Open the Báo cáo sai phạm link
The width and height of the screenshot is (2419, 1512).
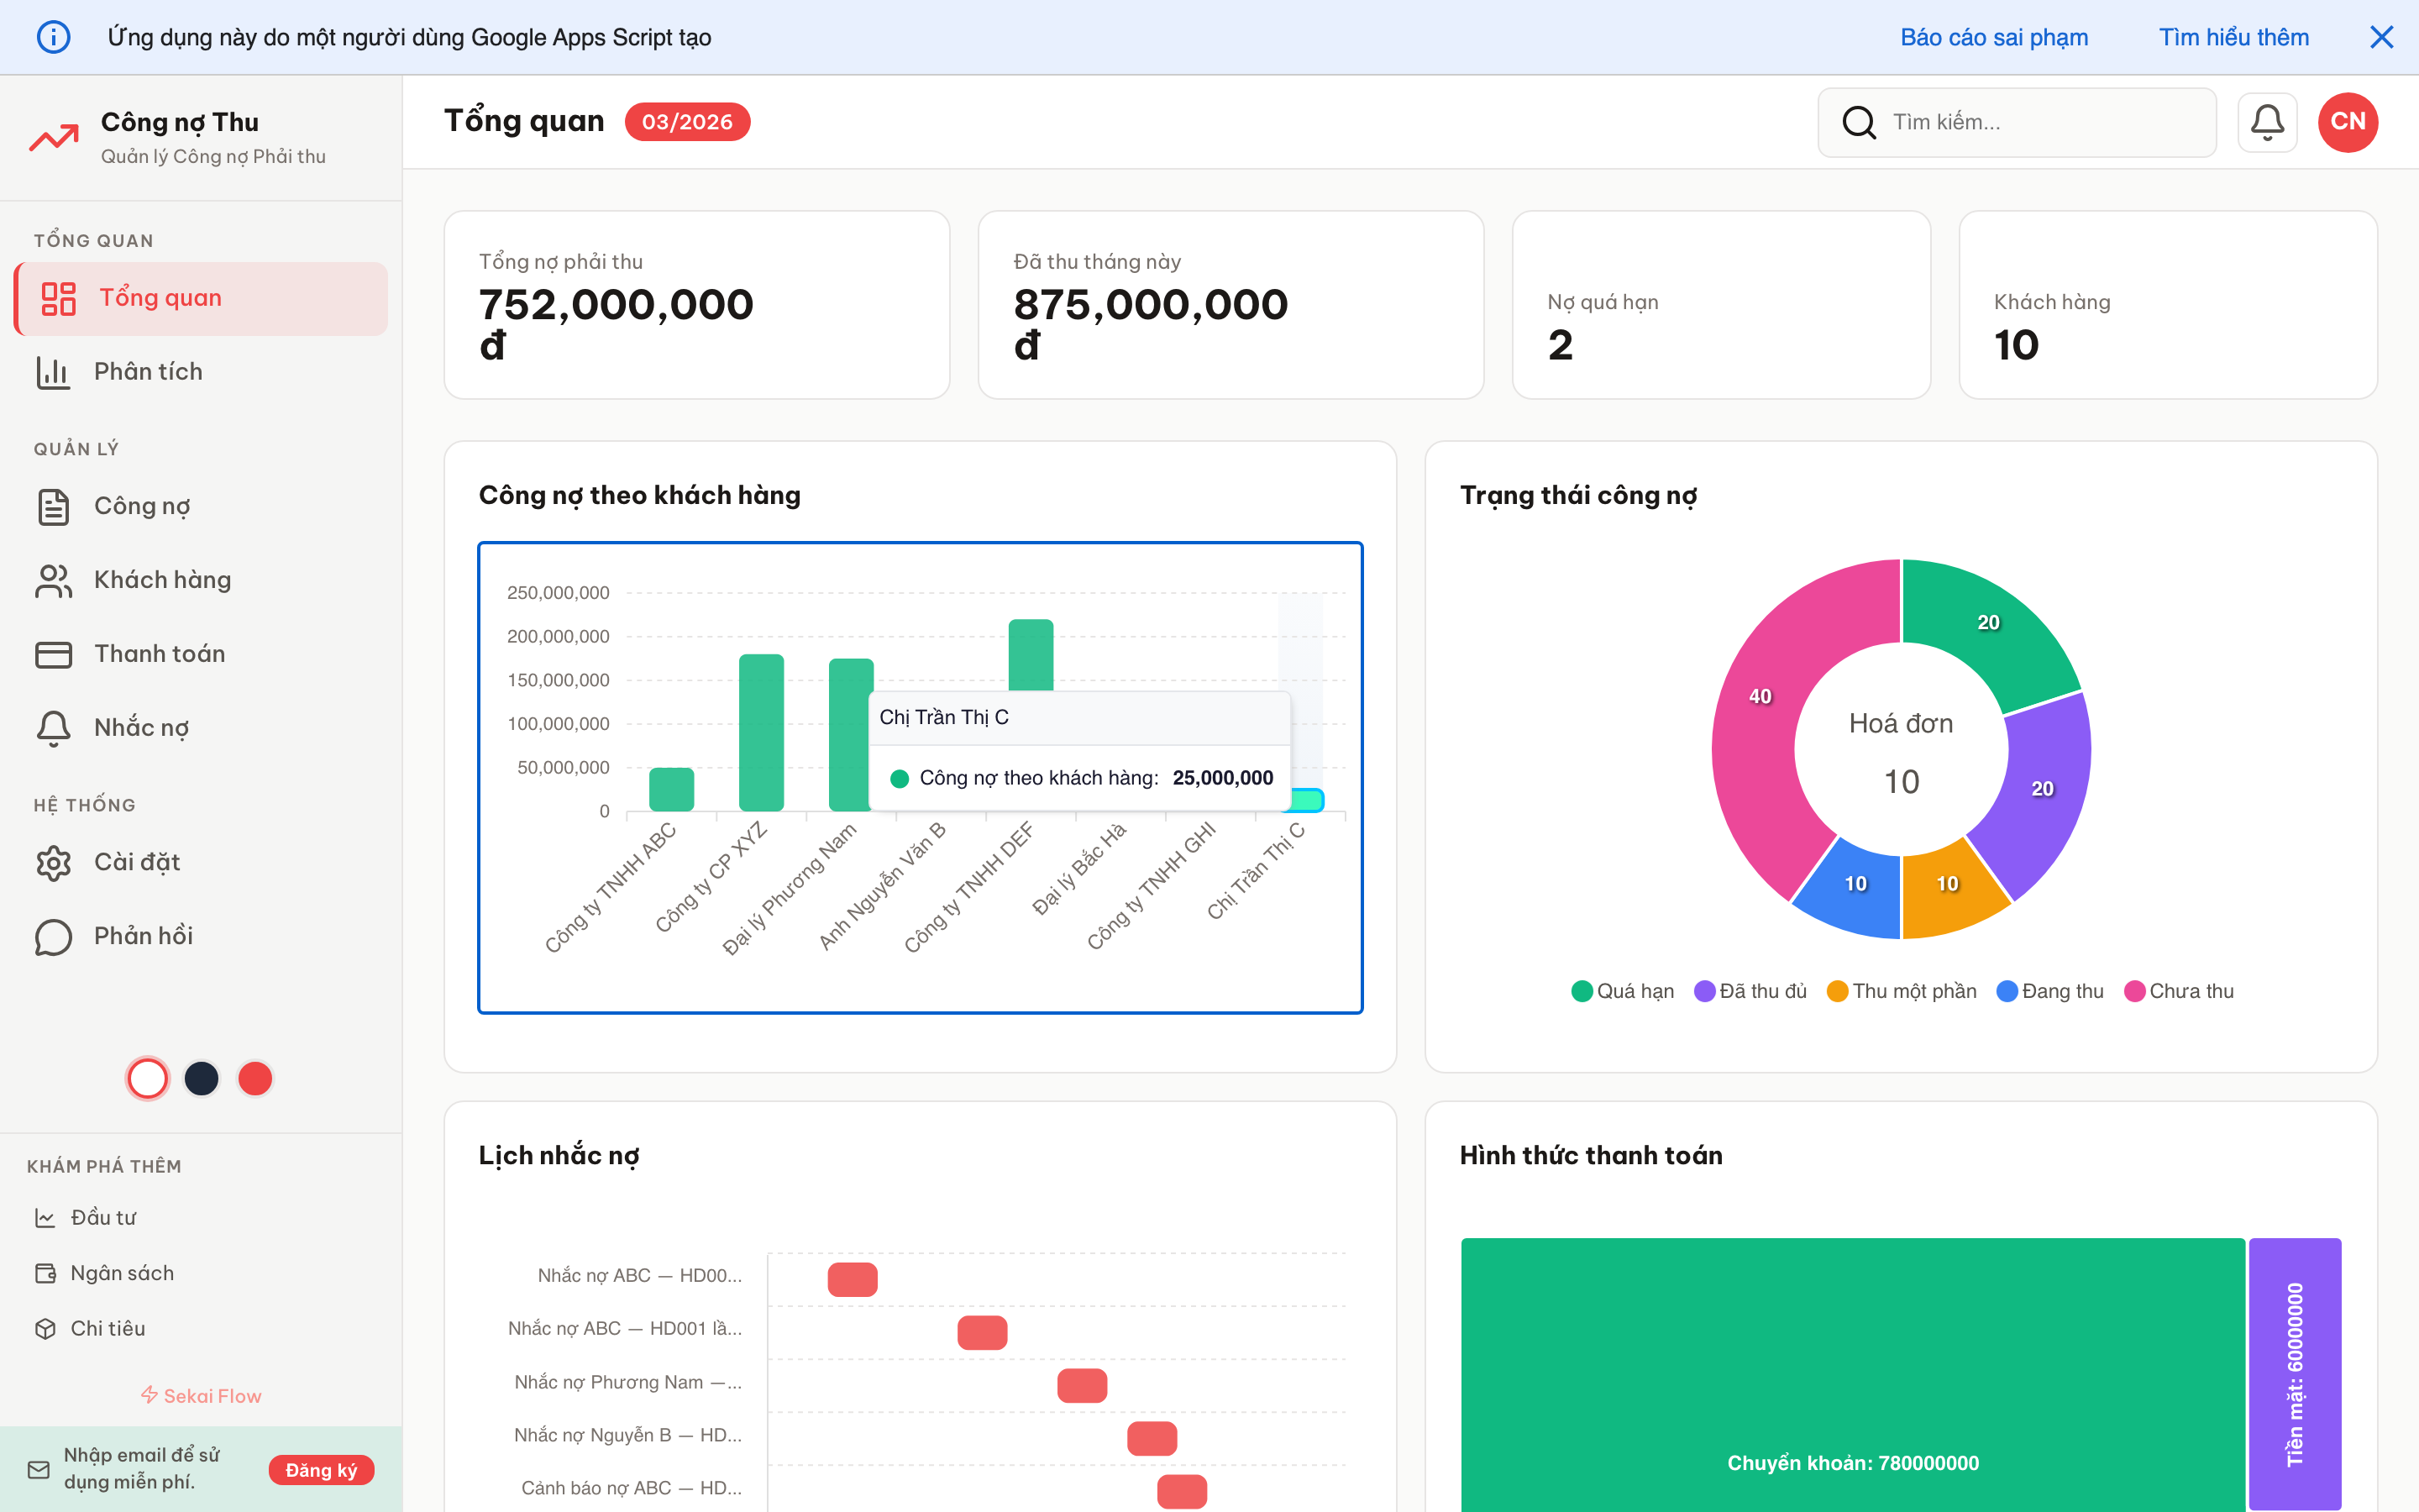click(x=1993, y=37)
